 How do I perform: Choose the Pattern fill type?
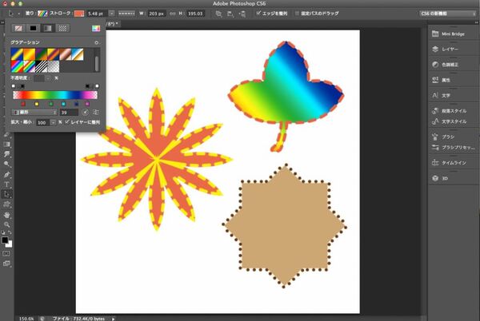pyautogui.click(x=62, y=28)
